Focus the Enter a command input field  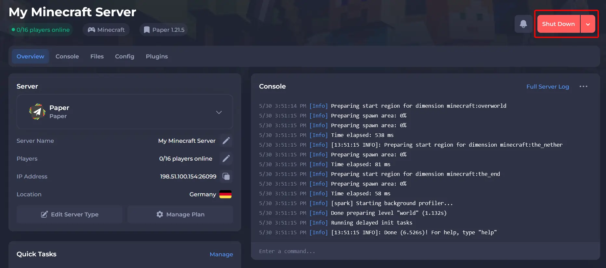coord(425,251)
